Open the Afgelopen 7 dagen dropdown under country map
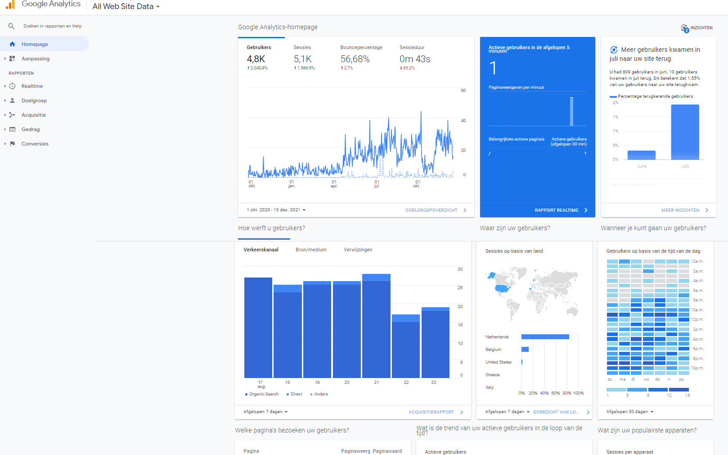Image resolution: width=728 pixels, height=455 pixels. pos(507,412)
